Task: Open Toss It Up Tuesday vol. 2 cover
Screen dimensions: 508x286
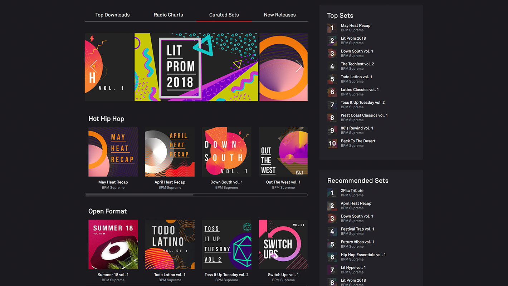Action: click(226, 245)
